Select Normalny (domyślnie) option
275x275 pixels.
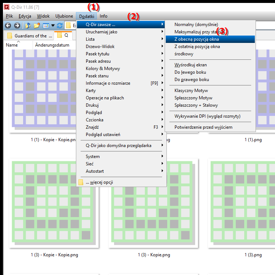point(210,25)
